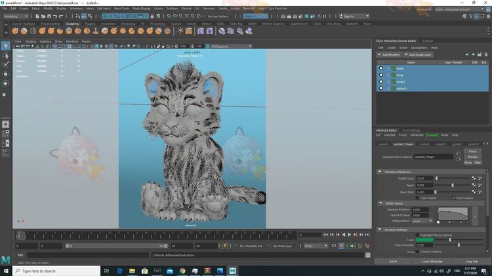Collapse the Width Ramp section
The height and width of the screenshot is (276, 492).
(380, 203)
